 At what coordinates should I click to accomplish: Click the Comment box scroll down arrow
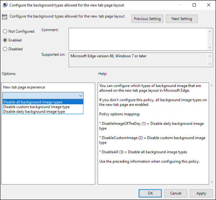point(210,47)
